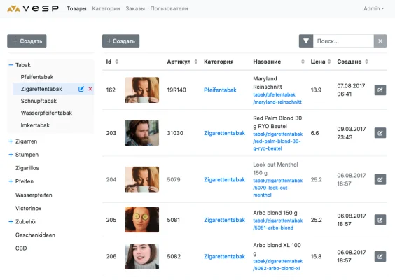Click the filter funnel icon

[x=306, y=41]
